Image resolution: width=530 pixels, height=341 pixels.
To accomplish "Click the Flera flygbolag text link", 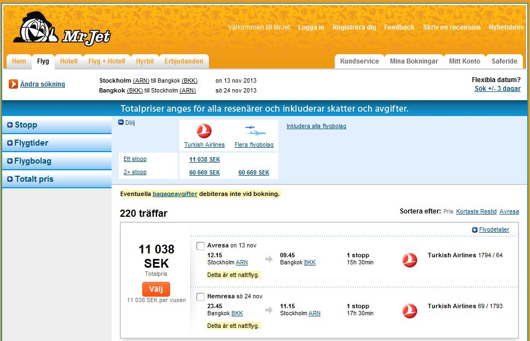I will 254,145.
